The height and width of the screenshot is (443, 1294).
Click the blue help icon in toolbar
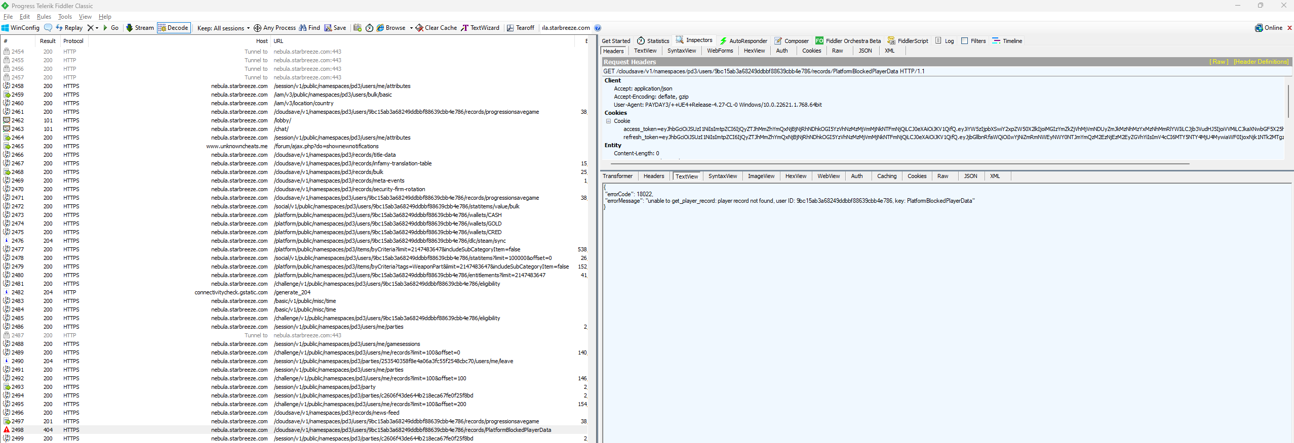coord(598,28)
